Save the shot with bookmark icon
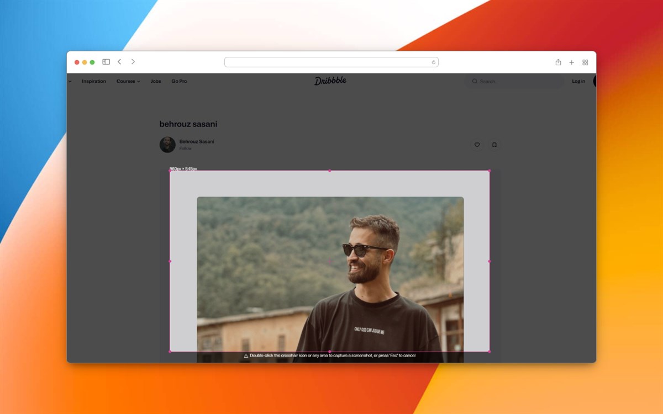Image resolution: width=663 pixels, height=414 pixels. tap(494, 145)
